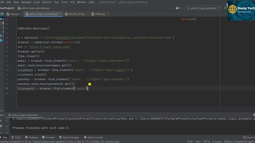This screenshot has height=143, width=255.
Task: Open the yahoo_login_automate run configuration dropdown
Action: pyautogui.click(x=203, y=8)
